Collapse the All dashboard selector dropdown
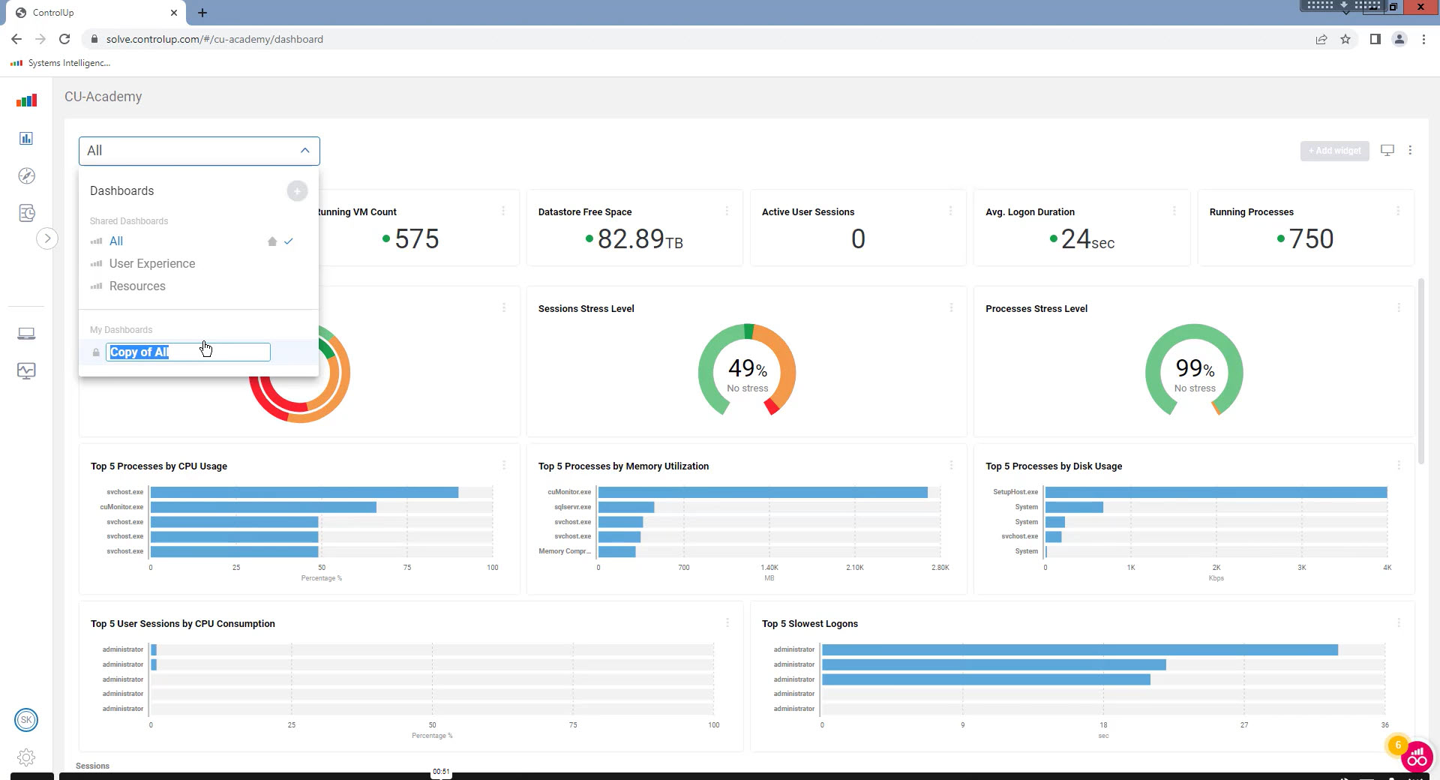Image resolution: width=1440 pixels, height=780 pixels. coord(304,151)
